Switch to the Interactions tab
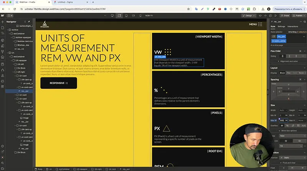This screenshot has width=307, height=171. (293, 26)
